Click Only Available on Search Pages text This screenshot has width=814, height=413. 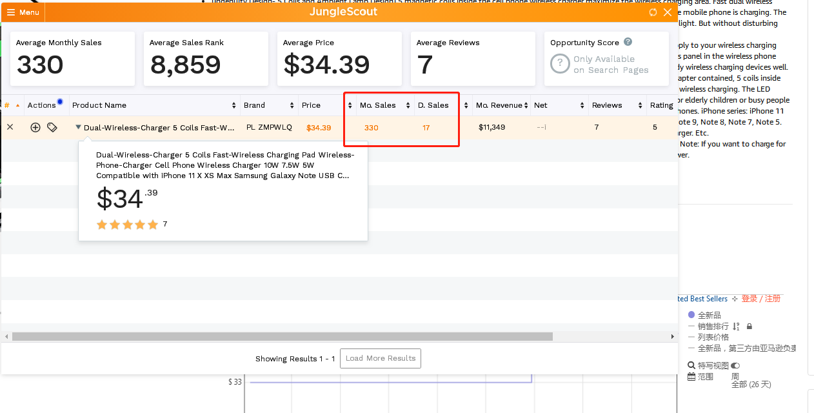611,65
